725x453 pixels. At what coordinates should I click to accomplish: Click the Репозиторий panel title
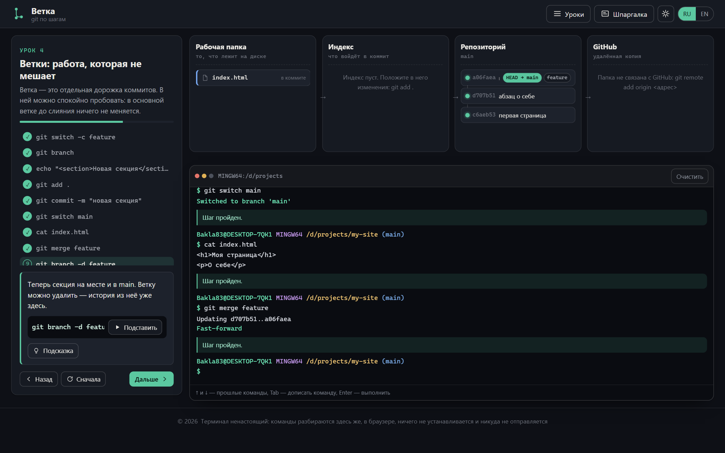(483, 47)
